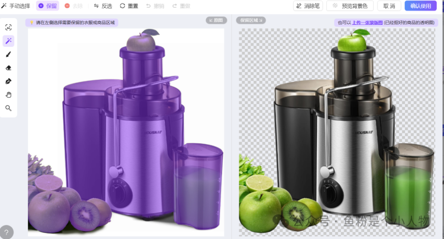Select the magic wand tool
This screenshot has width=444, height=239.
click(x=8, y=41)
